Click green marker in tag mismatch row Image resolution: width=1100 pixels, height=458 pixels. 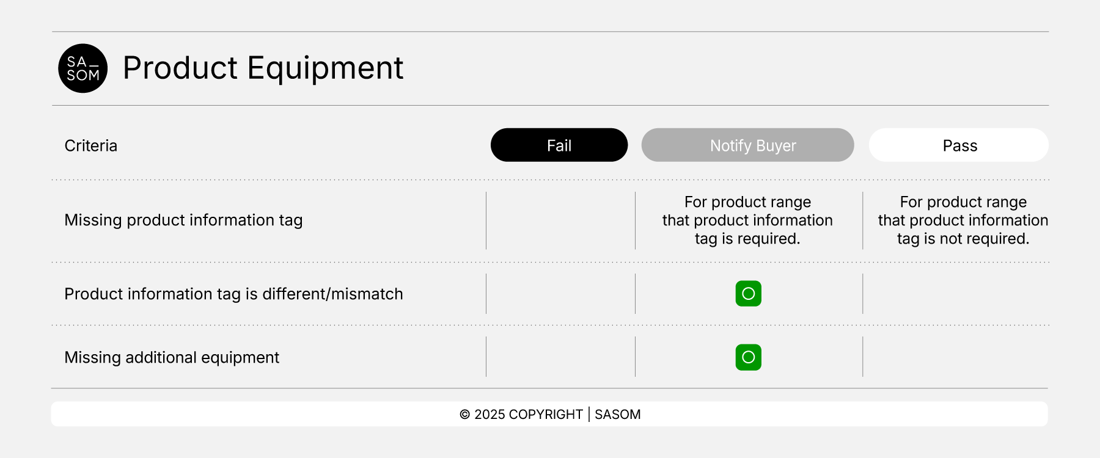click(x=748, y=294)
